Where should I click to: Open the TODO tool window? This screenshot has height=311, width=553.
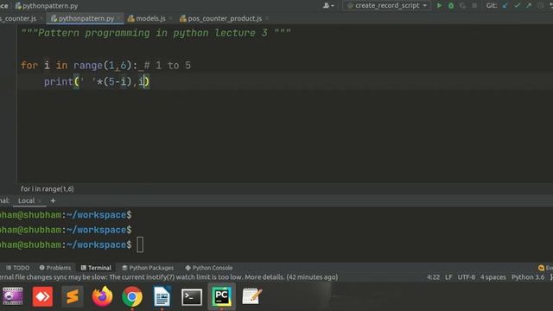[x=17, y=268]
